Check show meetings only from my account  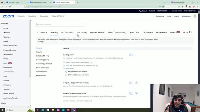pyautogui.click(x=64, y=101)
